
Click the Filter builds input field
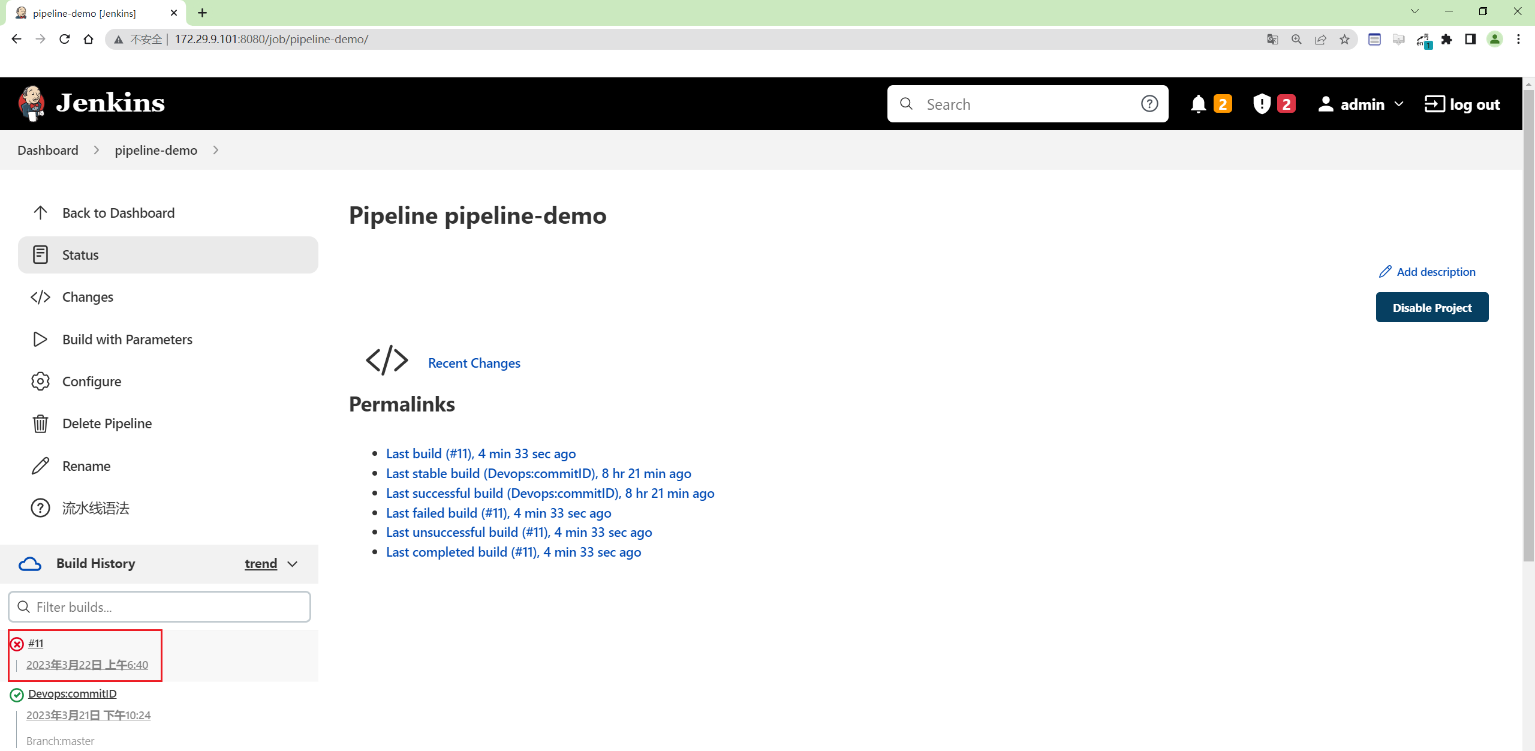tap(159, 607)
